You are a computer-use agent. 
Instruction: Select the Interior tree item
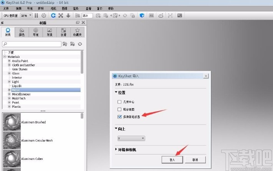point(17,77)
